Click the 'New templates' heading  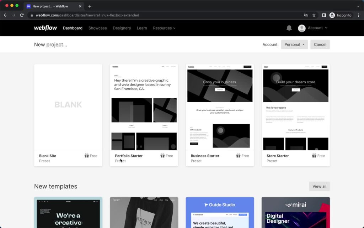55,186
